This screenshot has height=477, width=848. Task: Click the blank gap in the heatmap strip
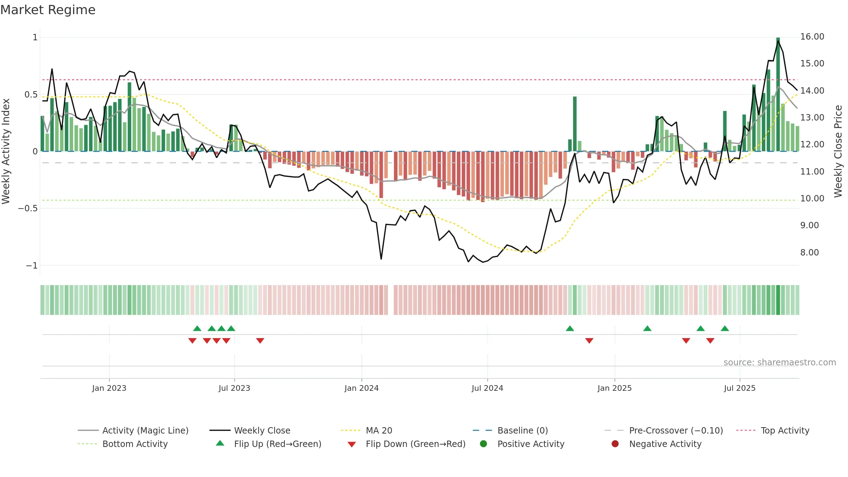coord(391,300)
